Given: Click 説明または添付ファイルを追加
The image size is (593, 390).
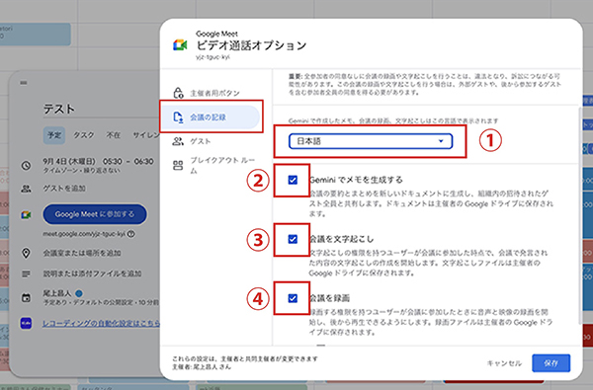Looking at the screenshot, I should point(92,273).
